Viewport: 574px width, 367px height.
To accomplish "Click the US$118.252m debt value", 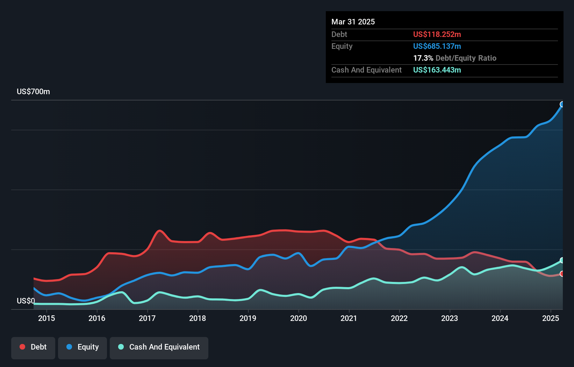I will click(x=437, y=34).
